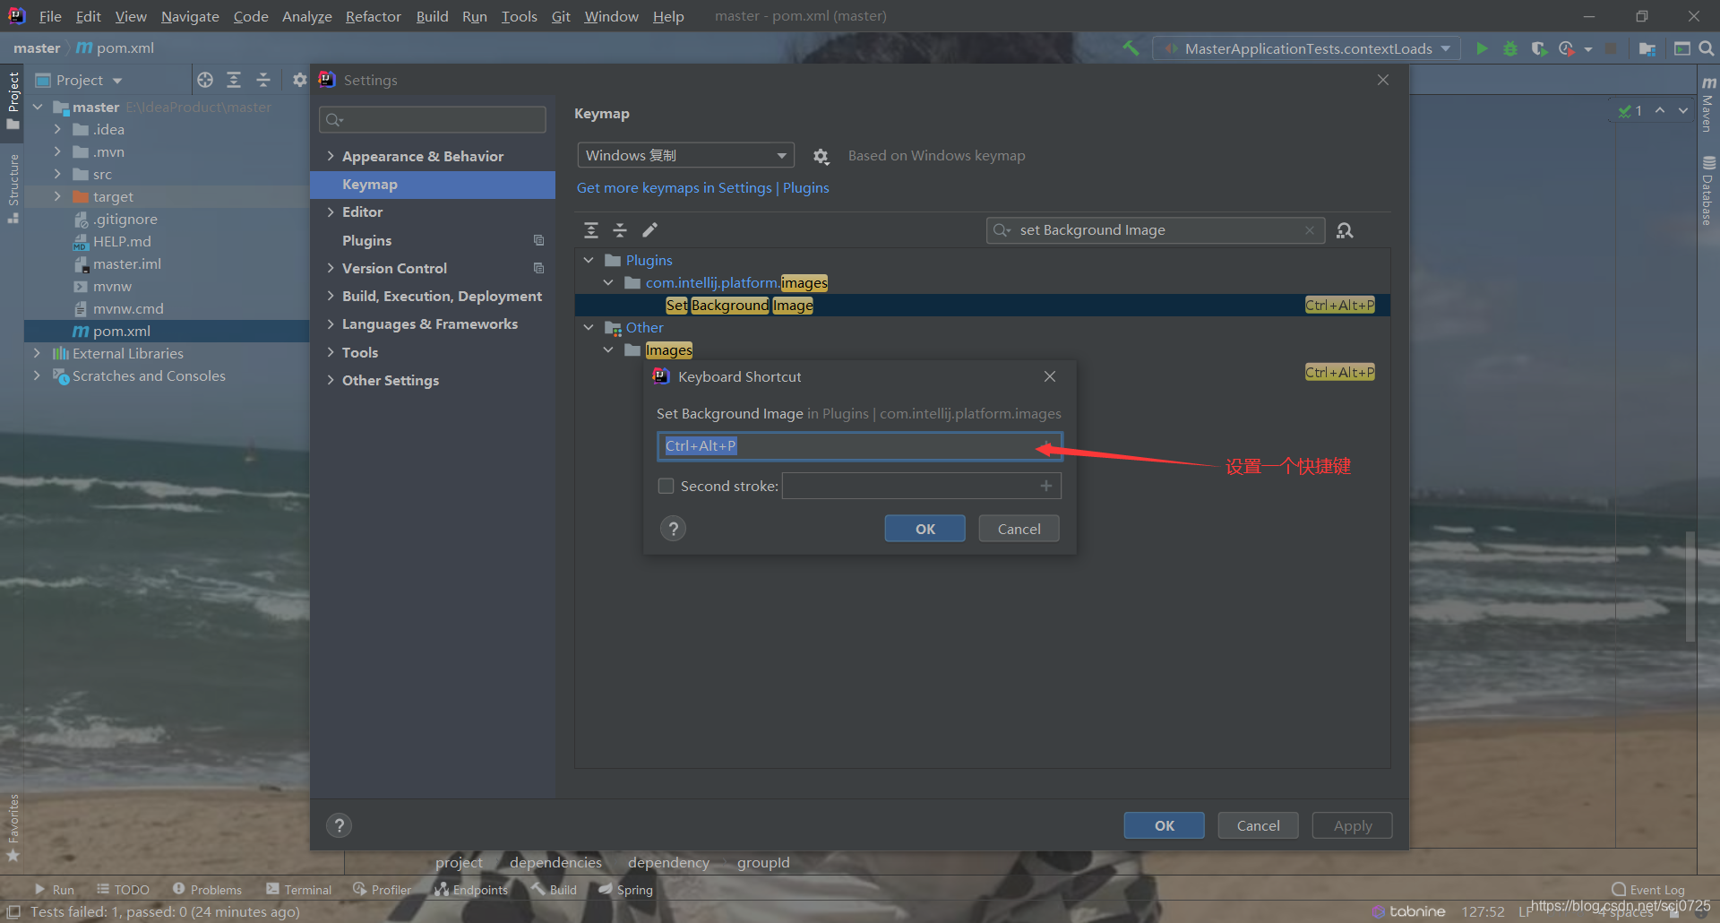Run with coverage shield icon
The height and width of the screenshot is (923, 1720).
[1539, 48]
